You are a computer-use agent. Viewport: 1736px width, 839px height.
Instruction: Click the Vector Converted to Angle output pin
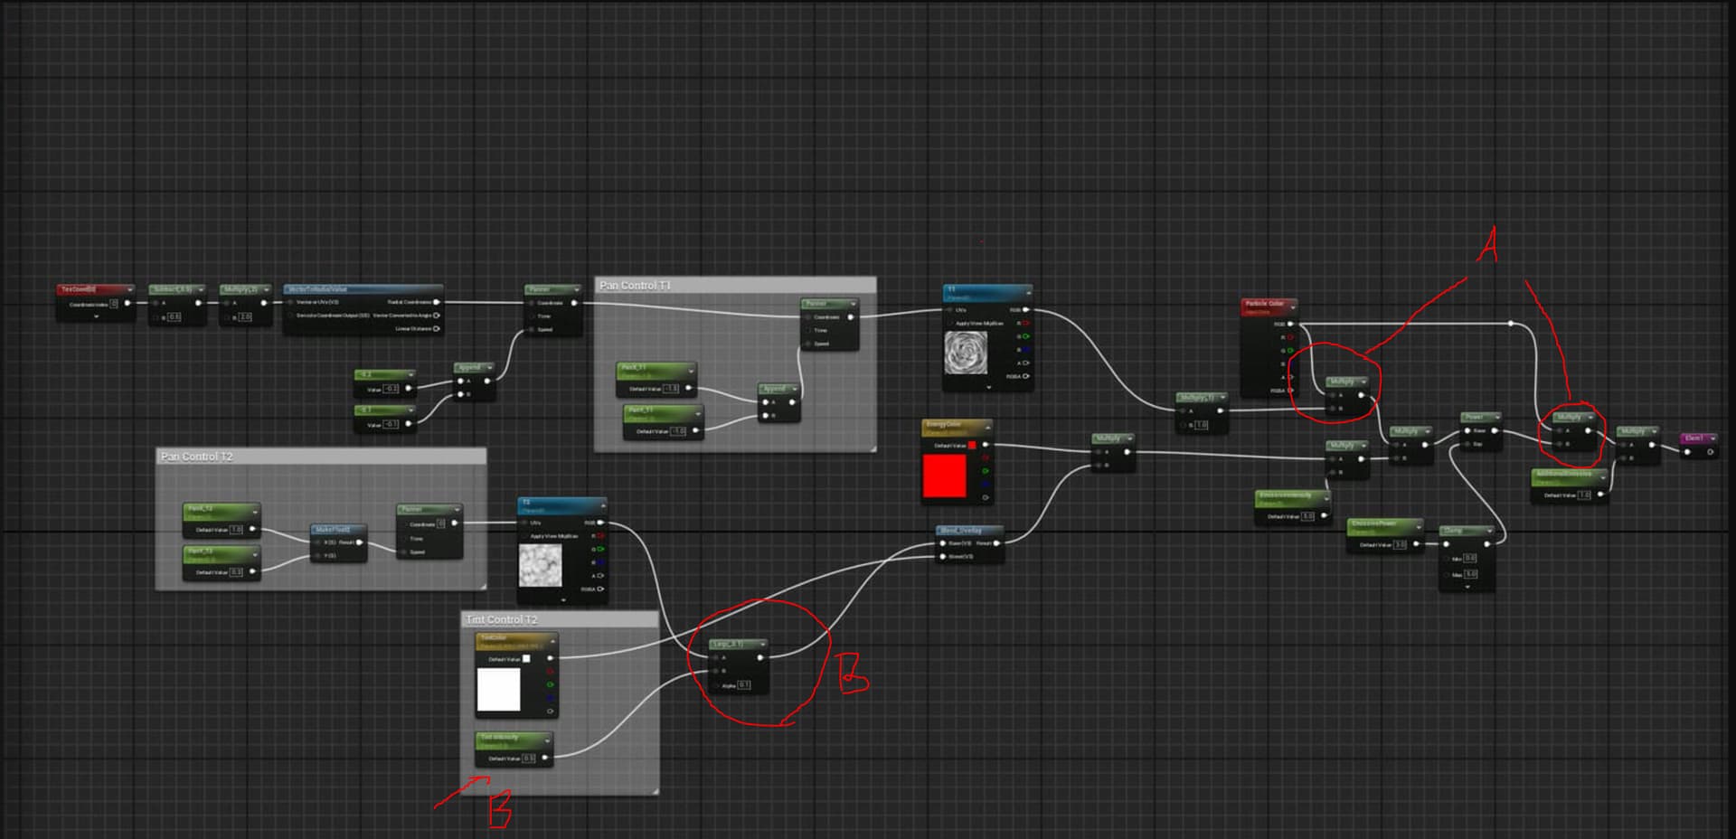(437, 316)
